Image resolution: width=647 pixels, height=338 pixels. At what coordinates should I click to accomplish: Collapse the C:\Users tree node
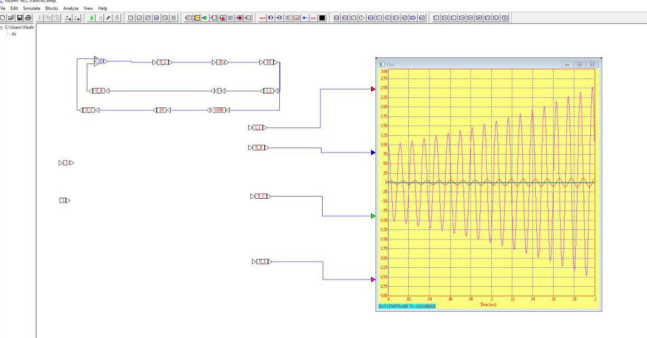pos(1,28)
